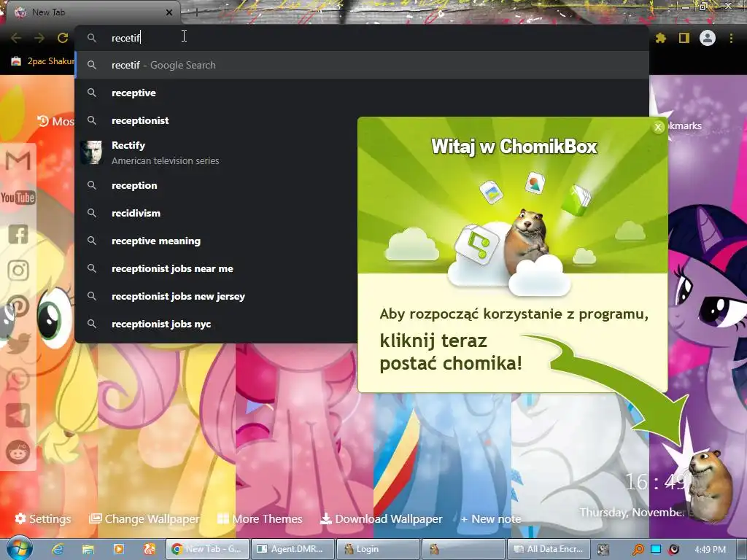Launch Internet Explorer from taskbar
The width and height of the screenshot is (747, 560).
point(58,549)
